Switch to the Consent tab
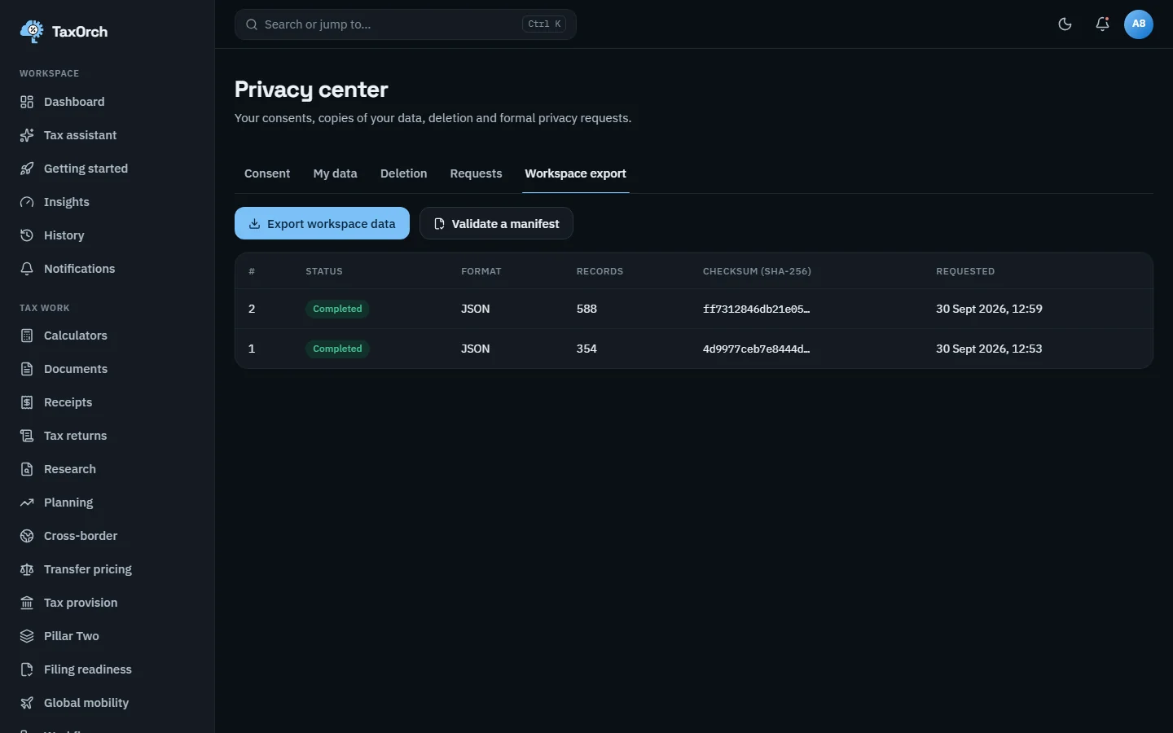The width and height of the screenshot is (1173, 733). (x=267, y=173)
